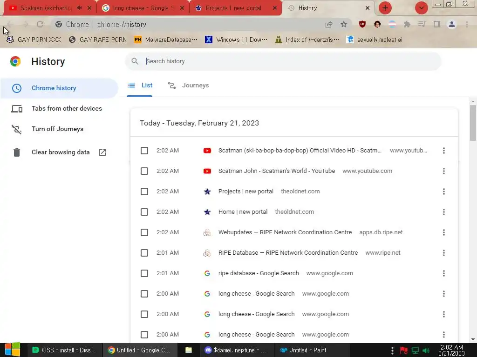The width and height of the screenshot is (477, 357).
Task: Open actions menu for Scatman Official Video entry
Action: [x=444, y=151]
